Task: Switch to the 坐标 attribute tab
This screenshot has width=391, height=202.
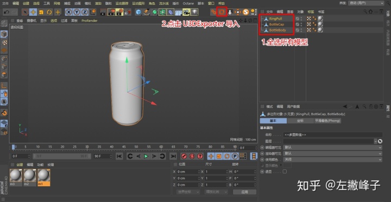Action: pos(300,121)
